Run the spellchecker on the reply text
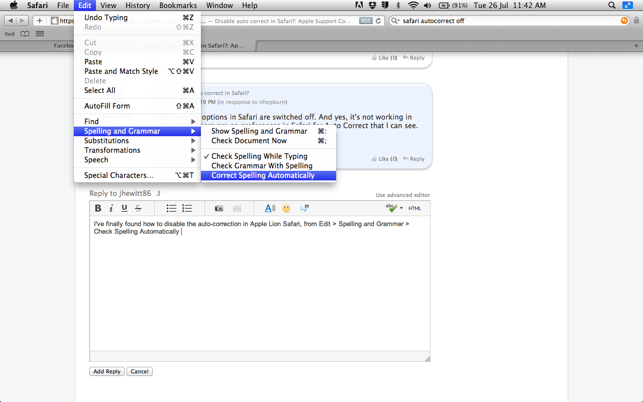This screenshot has height=402, width=643. [x=389, y=208]
